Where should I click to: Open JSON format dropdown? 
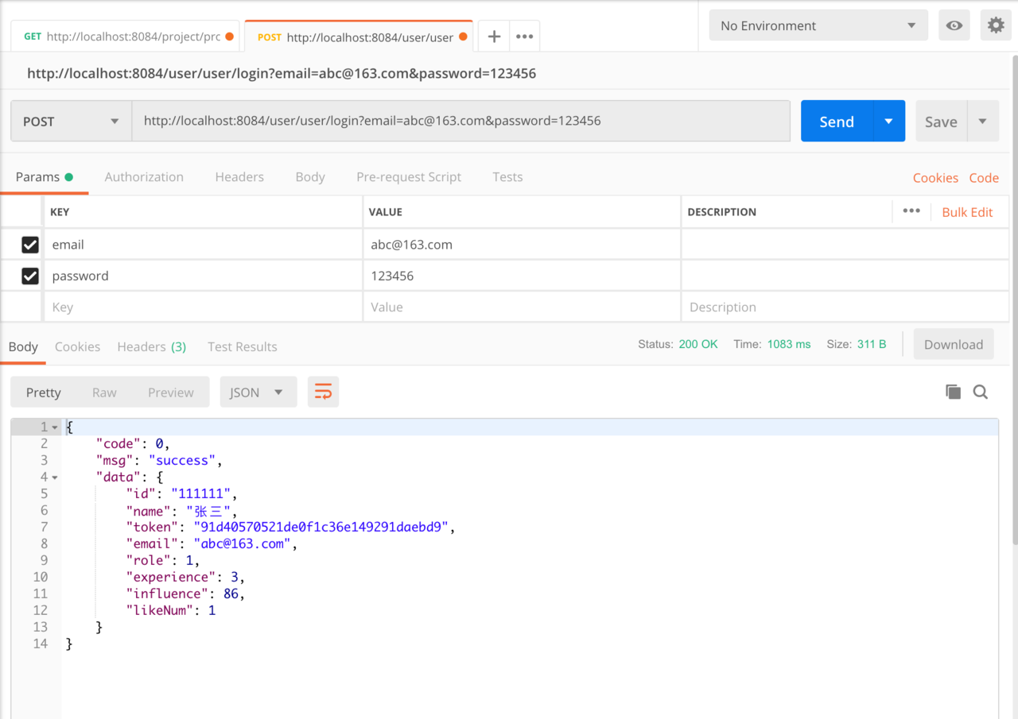coord(258,392)
